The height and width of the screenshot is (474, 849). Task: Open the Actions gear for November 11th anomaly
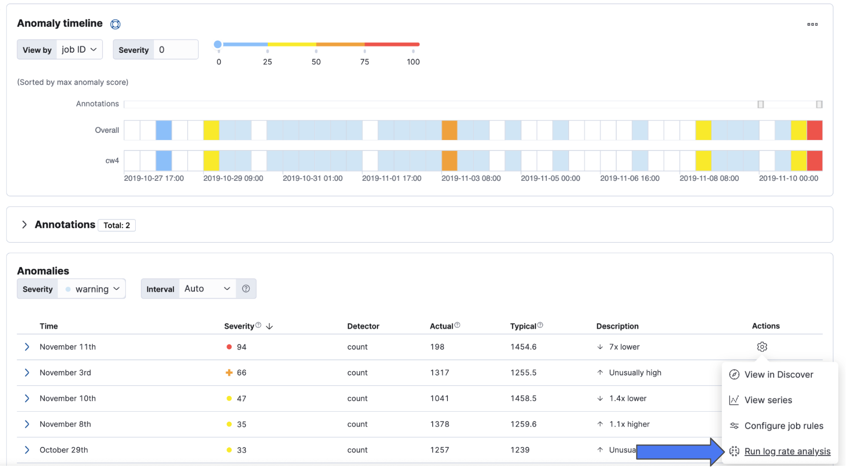click(762, 347)
